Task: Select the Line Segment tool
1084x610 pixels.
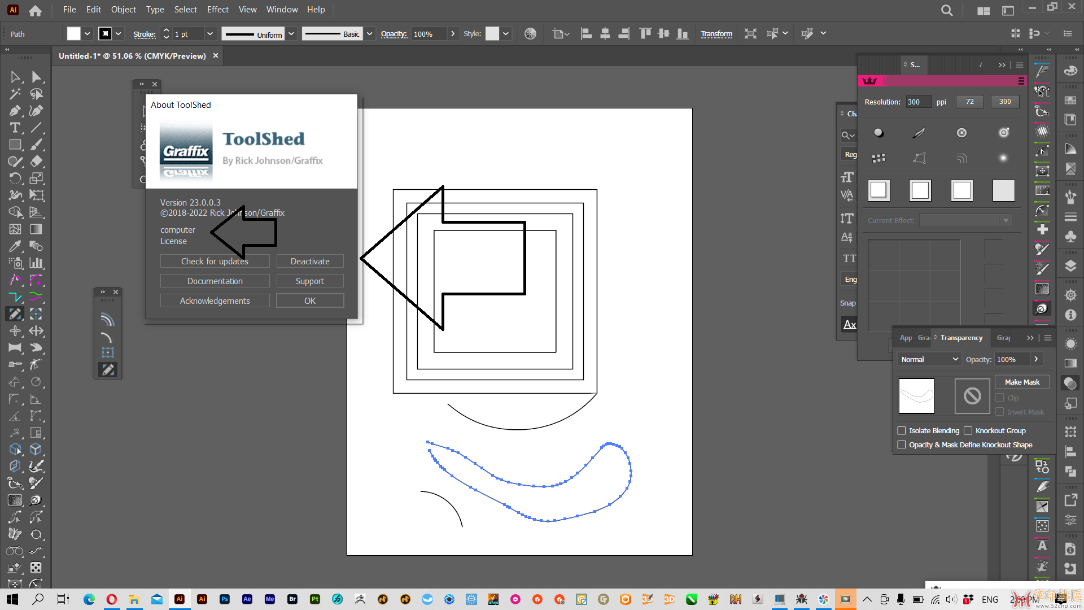Action: (x=36, y=128)
